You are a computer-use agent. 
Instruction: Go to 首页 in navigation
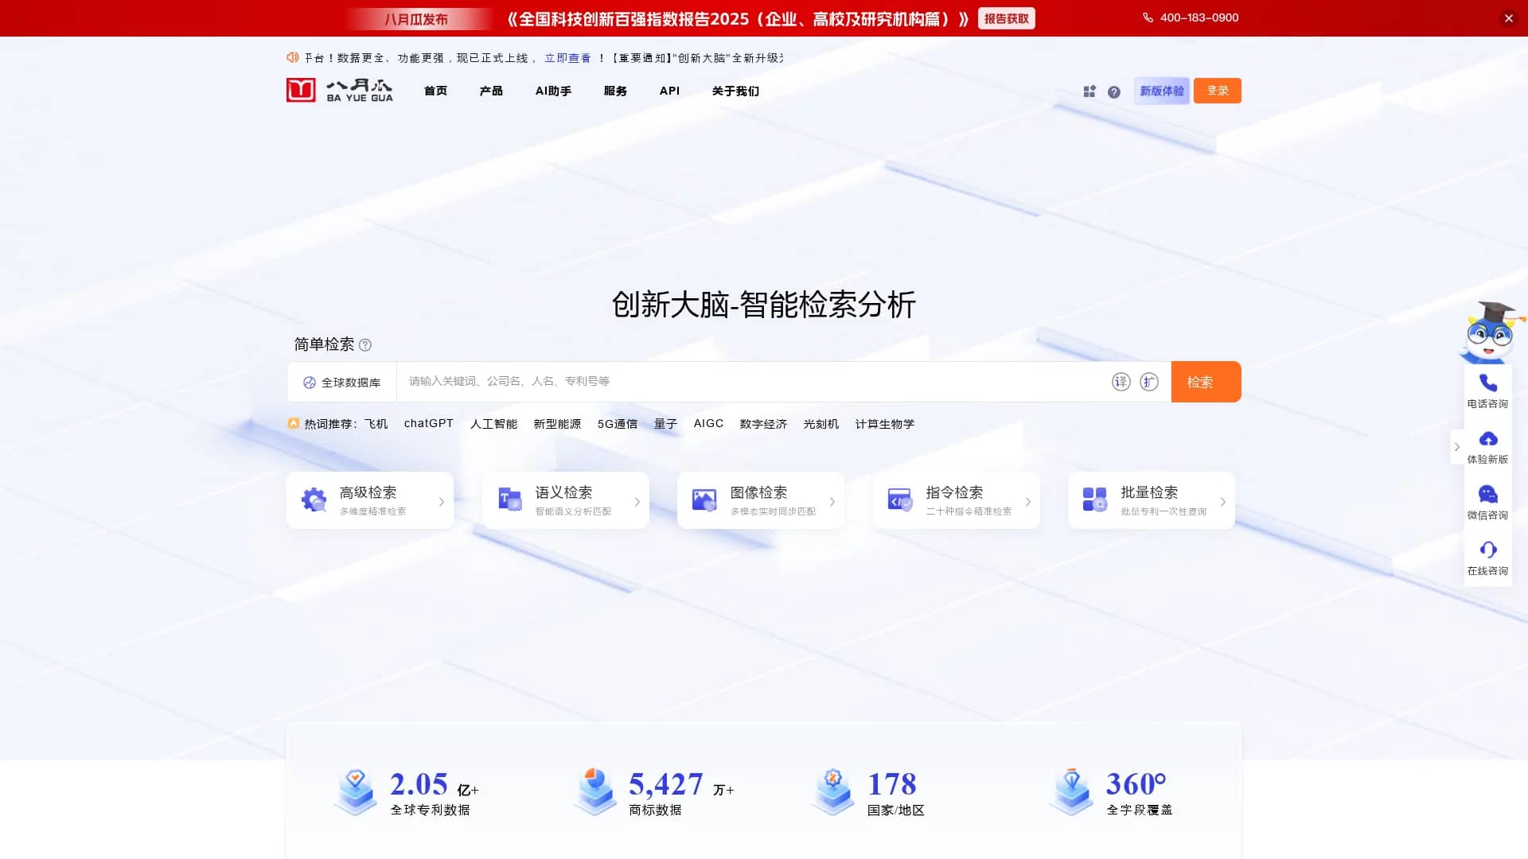435,91
